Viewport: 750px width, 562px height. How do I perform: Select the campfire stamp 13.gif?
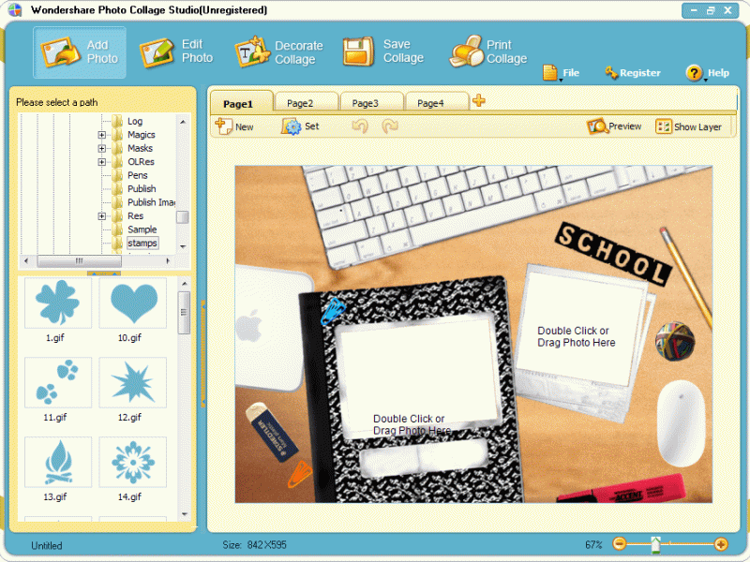(58, 462)
